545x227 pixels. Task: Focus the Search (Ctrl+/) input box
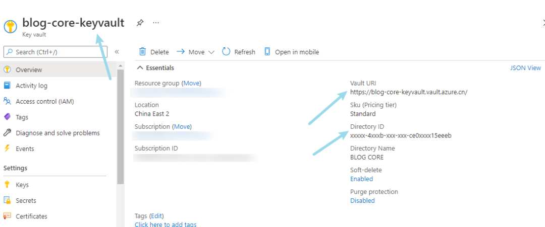pos(56,52)
